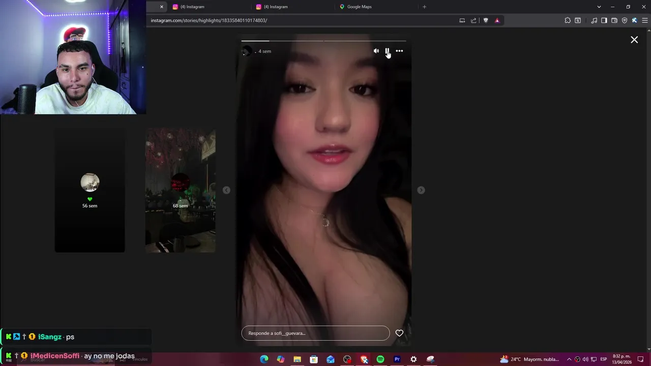
Task: Open the volume control in system tray
Action: 585,359
